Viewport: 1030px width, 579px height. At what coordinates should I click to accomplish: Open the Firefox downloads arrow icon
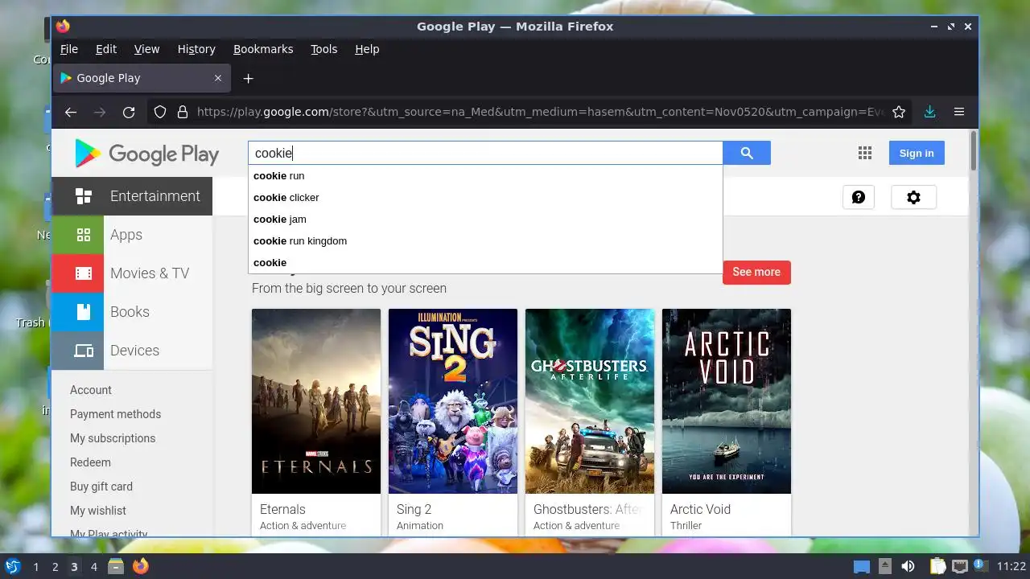pos(929,112)
